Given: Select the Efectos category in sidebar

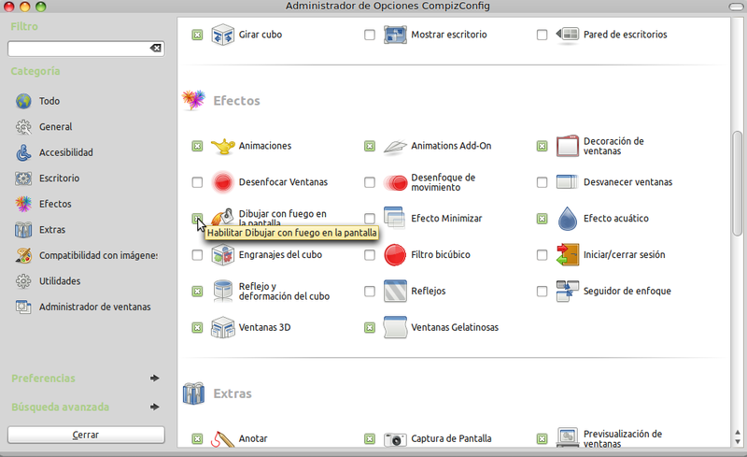Looking at the screenshot, I should (55, 204).
